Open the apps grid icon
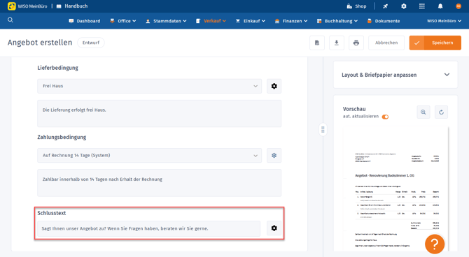 pos(421,6)
